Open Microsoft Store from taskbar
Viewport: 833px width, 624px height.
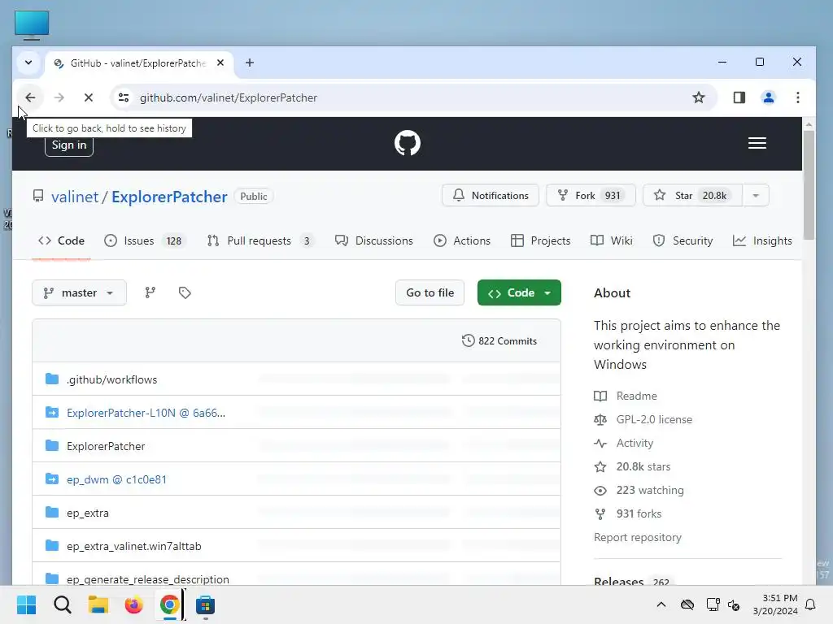click(205, 604)
